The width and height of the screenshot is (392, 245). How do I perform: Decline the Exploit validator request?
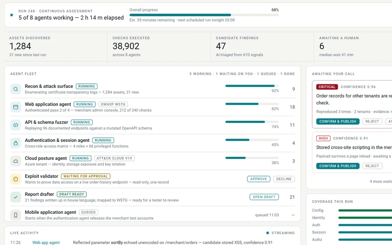click(x=284, y=179)
